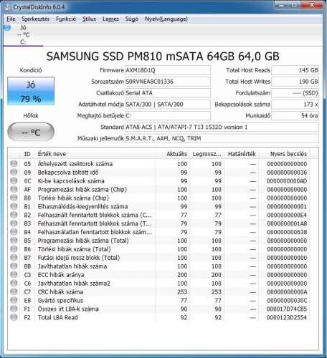Click the Fordulatszám value ---- (SSD)
The width and height of the screenshot is (327, 358).
(x=295, y=93)
